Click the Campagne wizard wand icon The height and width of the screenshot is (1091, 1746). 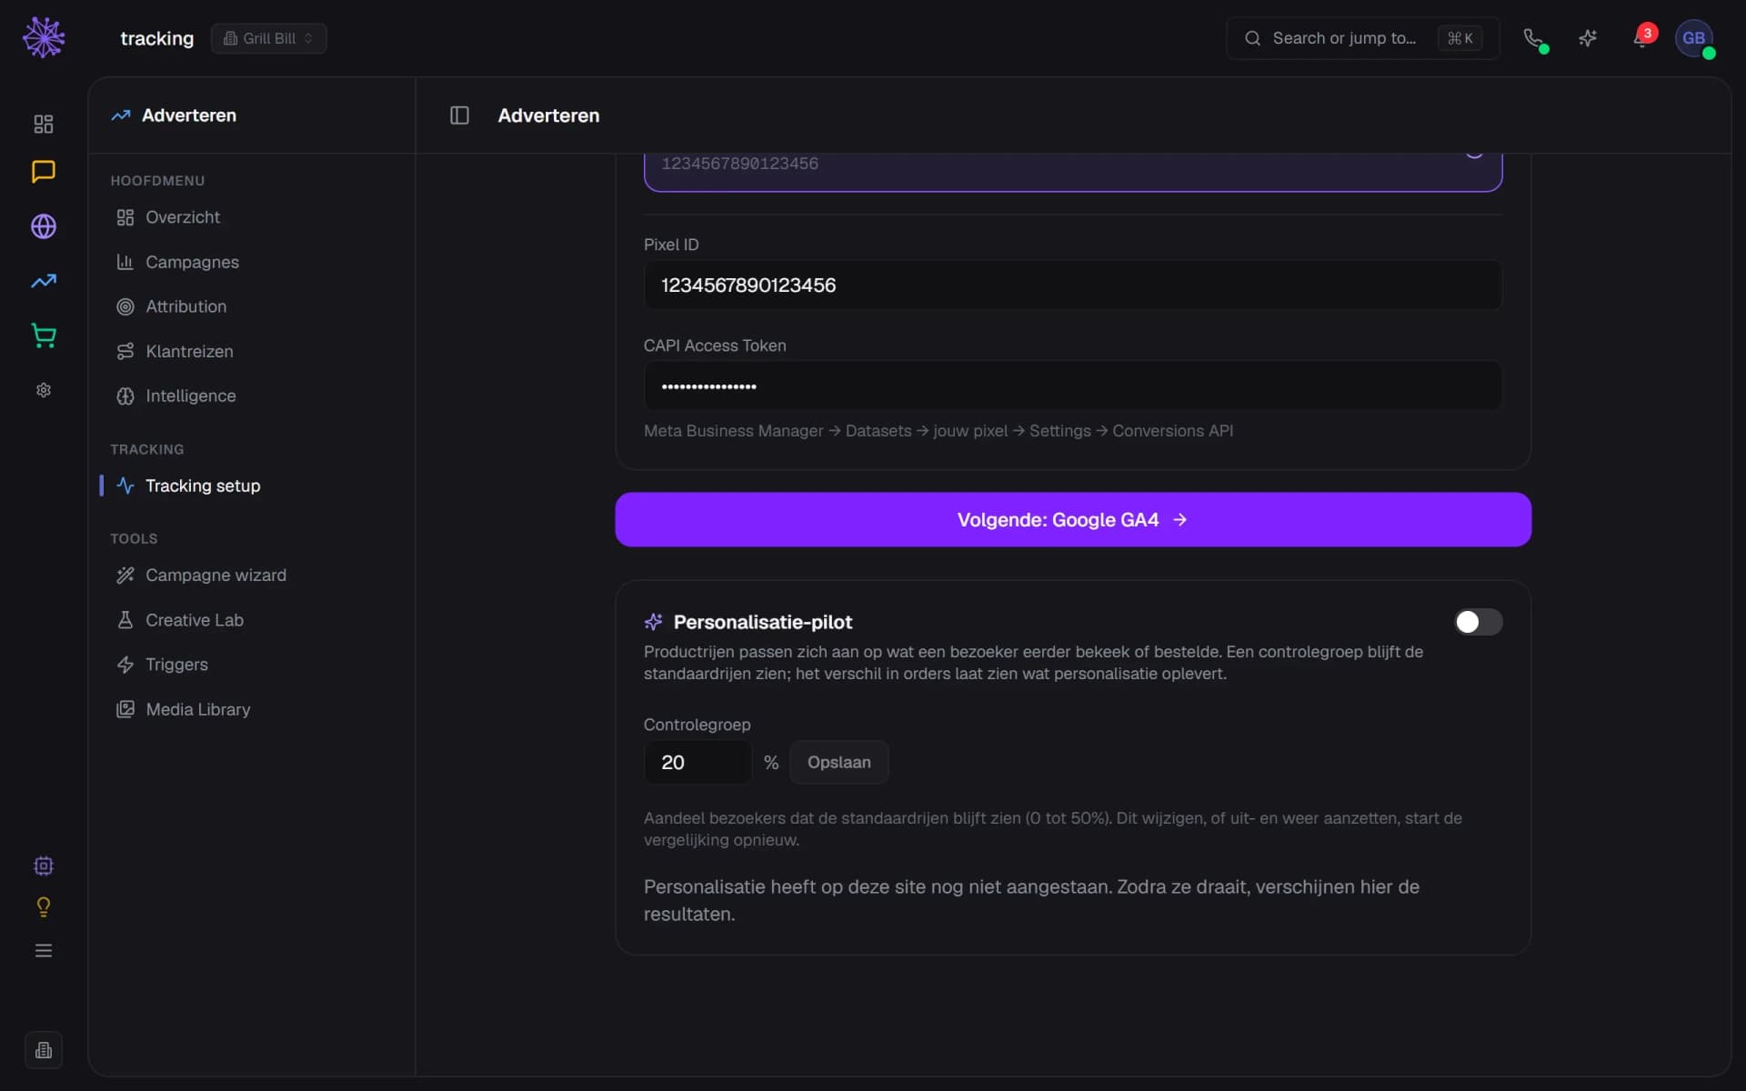125,576
